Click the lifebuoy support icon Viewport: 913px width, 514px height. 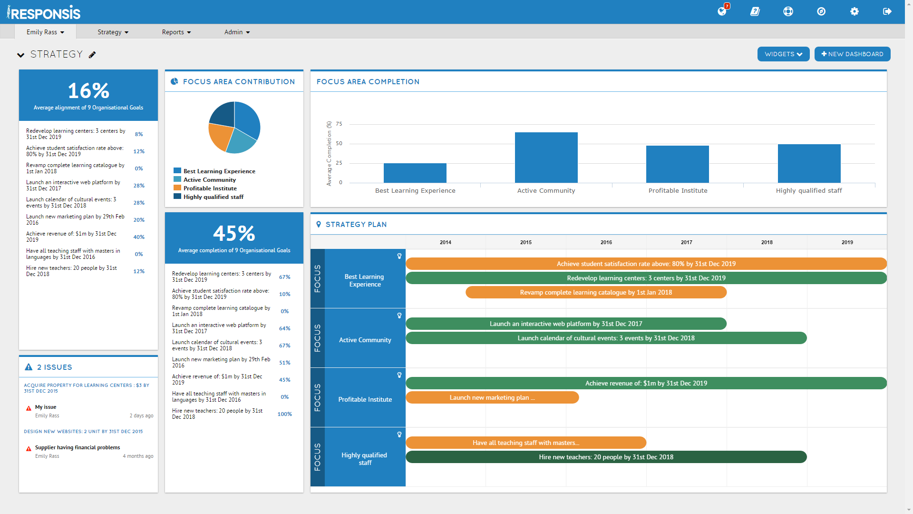pos(788,11)
